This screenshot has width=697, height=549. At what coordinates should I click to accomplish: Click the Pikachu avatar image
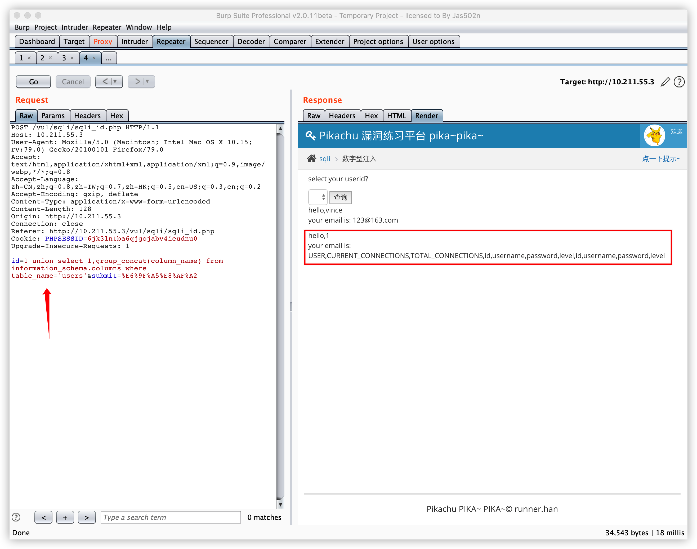[x=654, y=136]
